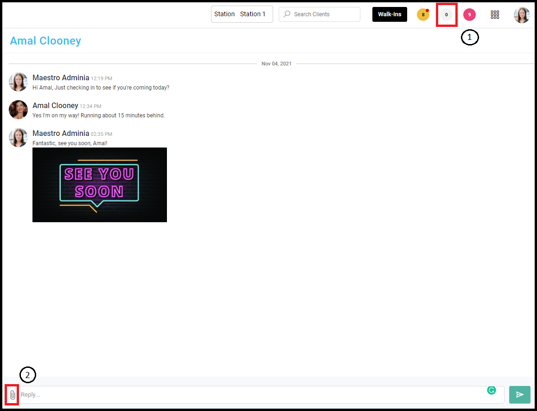This screenshot has width=537, height=411.
Task: Open the yellow notification badge showing 8
Action: 423,14
